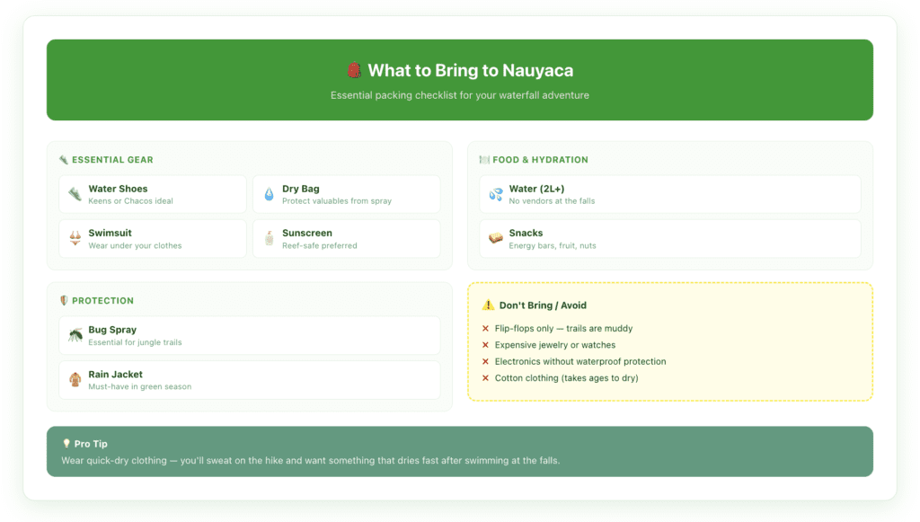Select the Expensive jewelry or watches item

pos(554,345)
